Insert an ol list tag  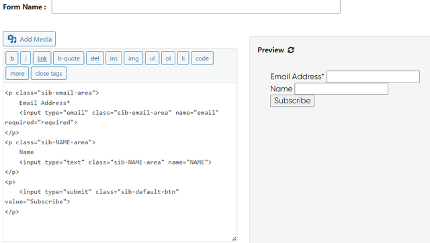[168, 58]
